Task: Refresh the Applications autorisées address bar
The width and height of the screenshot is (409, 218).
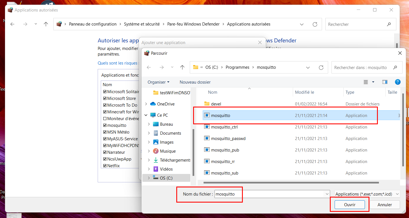Action: (x=315, y=24)
